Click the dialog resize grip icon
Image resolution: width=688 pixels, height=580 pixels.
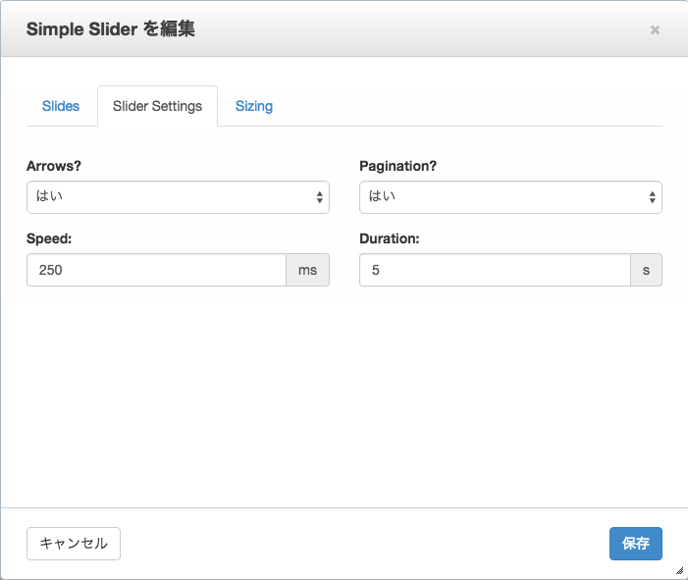680,571
